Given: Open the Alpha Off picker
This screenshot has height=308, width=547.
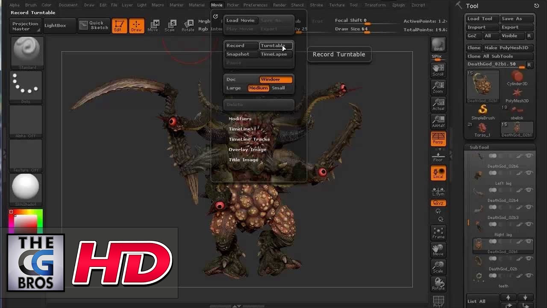Looking at the screenshot, I should (26, 121).
